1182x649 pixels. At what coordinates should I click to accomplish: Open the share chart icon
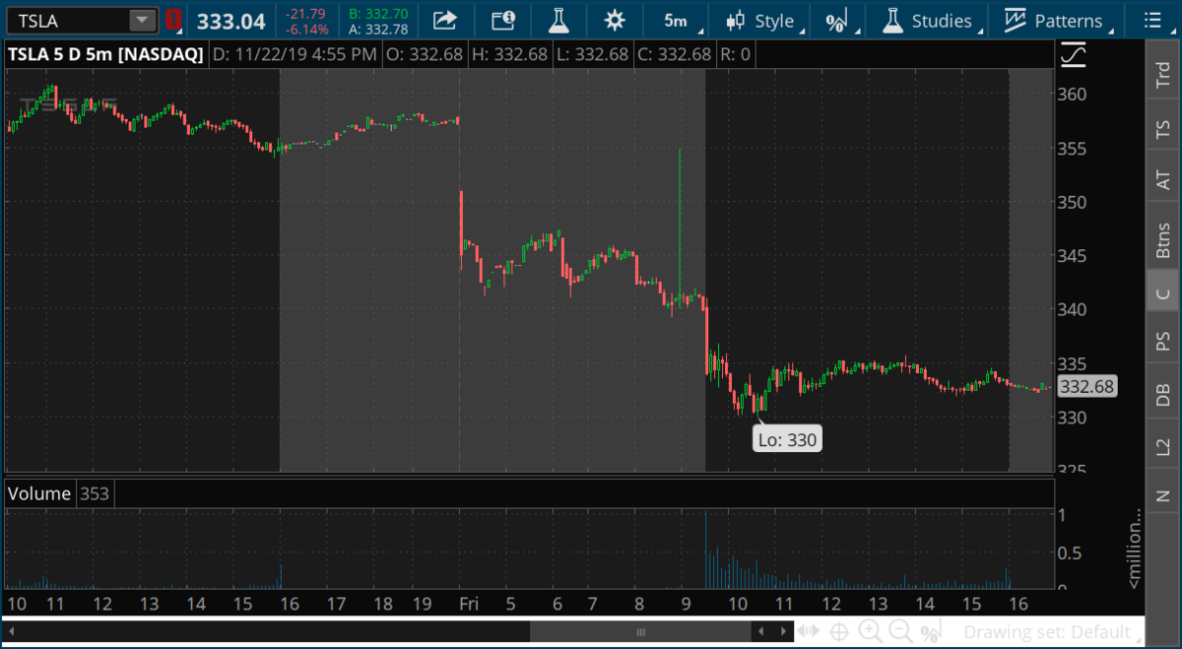[x=445, y=20]
